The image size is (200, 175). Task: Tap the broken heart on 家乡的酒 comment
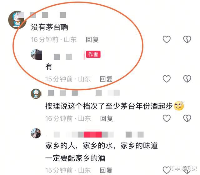point(187,170)
